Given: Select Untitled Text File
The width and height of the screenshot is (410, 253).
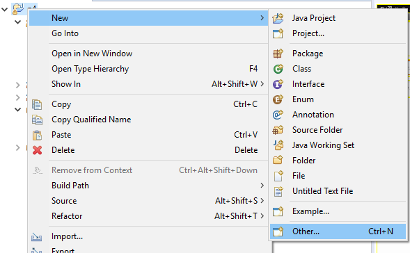Looking at the screenshot, I should (338, 191).
